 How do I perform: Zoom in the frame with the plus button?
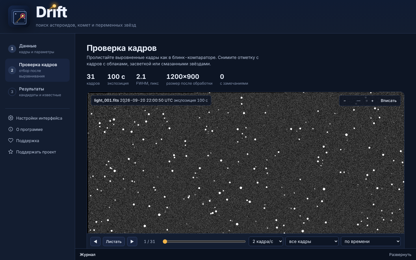coord(372,101)
